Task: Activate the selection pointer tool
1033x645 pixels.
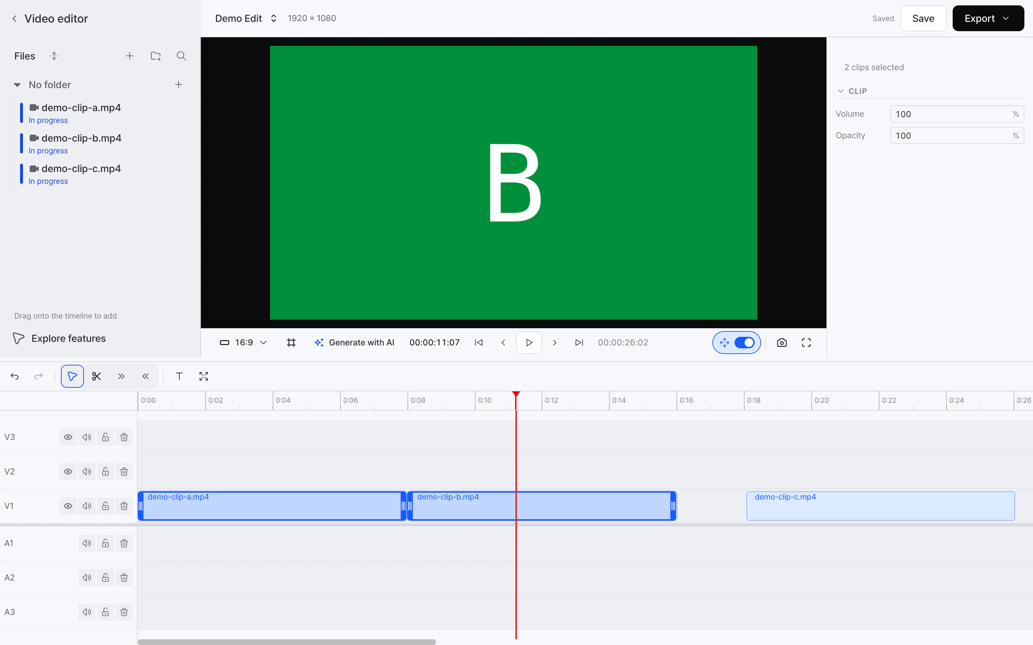Action: [72, 376]
